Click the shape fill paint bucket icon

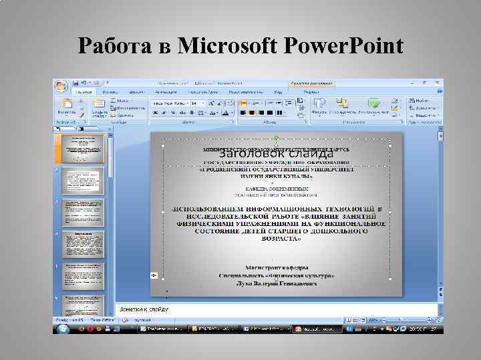click(395, 101)
